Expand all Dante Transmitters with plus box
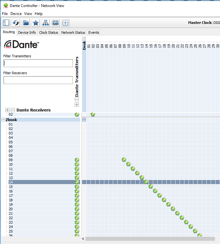 [x=77, y=104]
